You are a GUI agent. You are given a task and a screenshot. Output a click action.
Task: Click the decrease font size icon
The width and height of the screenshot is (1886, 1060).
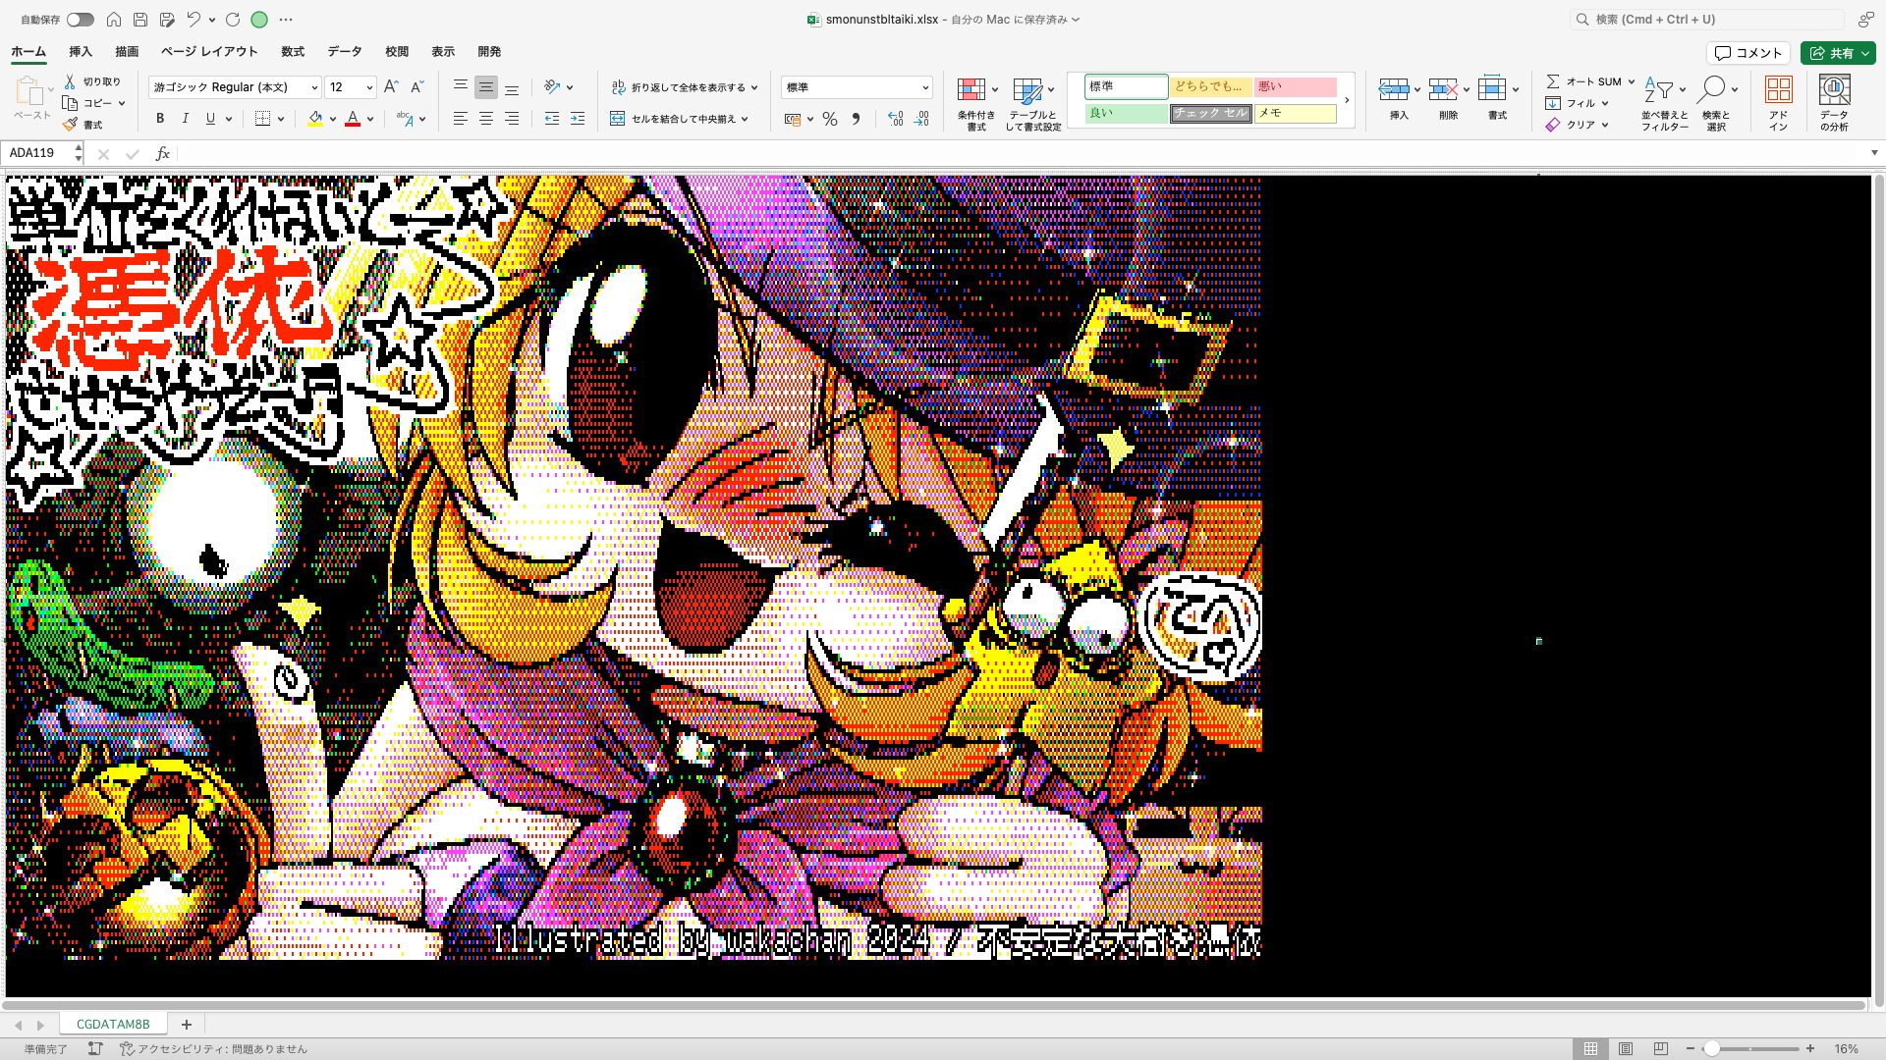[x=416, y=87]
